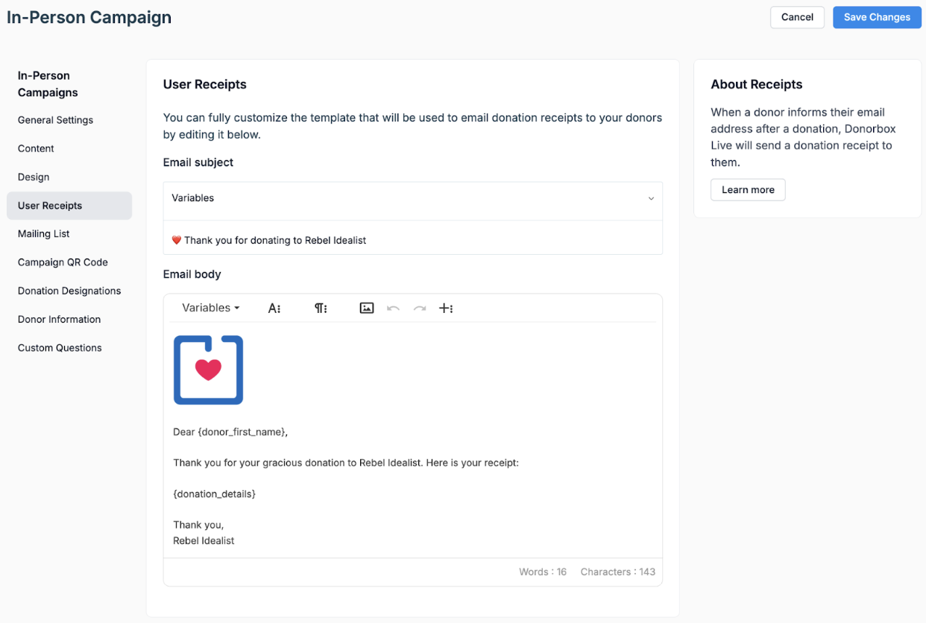Open the paragraph format options
This screenshot has width=926, height=623.
click(321, 308)
